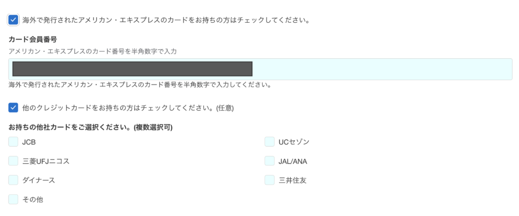Viewport: 519px width, 216px height.
Task: Uncheck the 他のクレジットカード (optional) checkbox
Action: pos(13,108)
